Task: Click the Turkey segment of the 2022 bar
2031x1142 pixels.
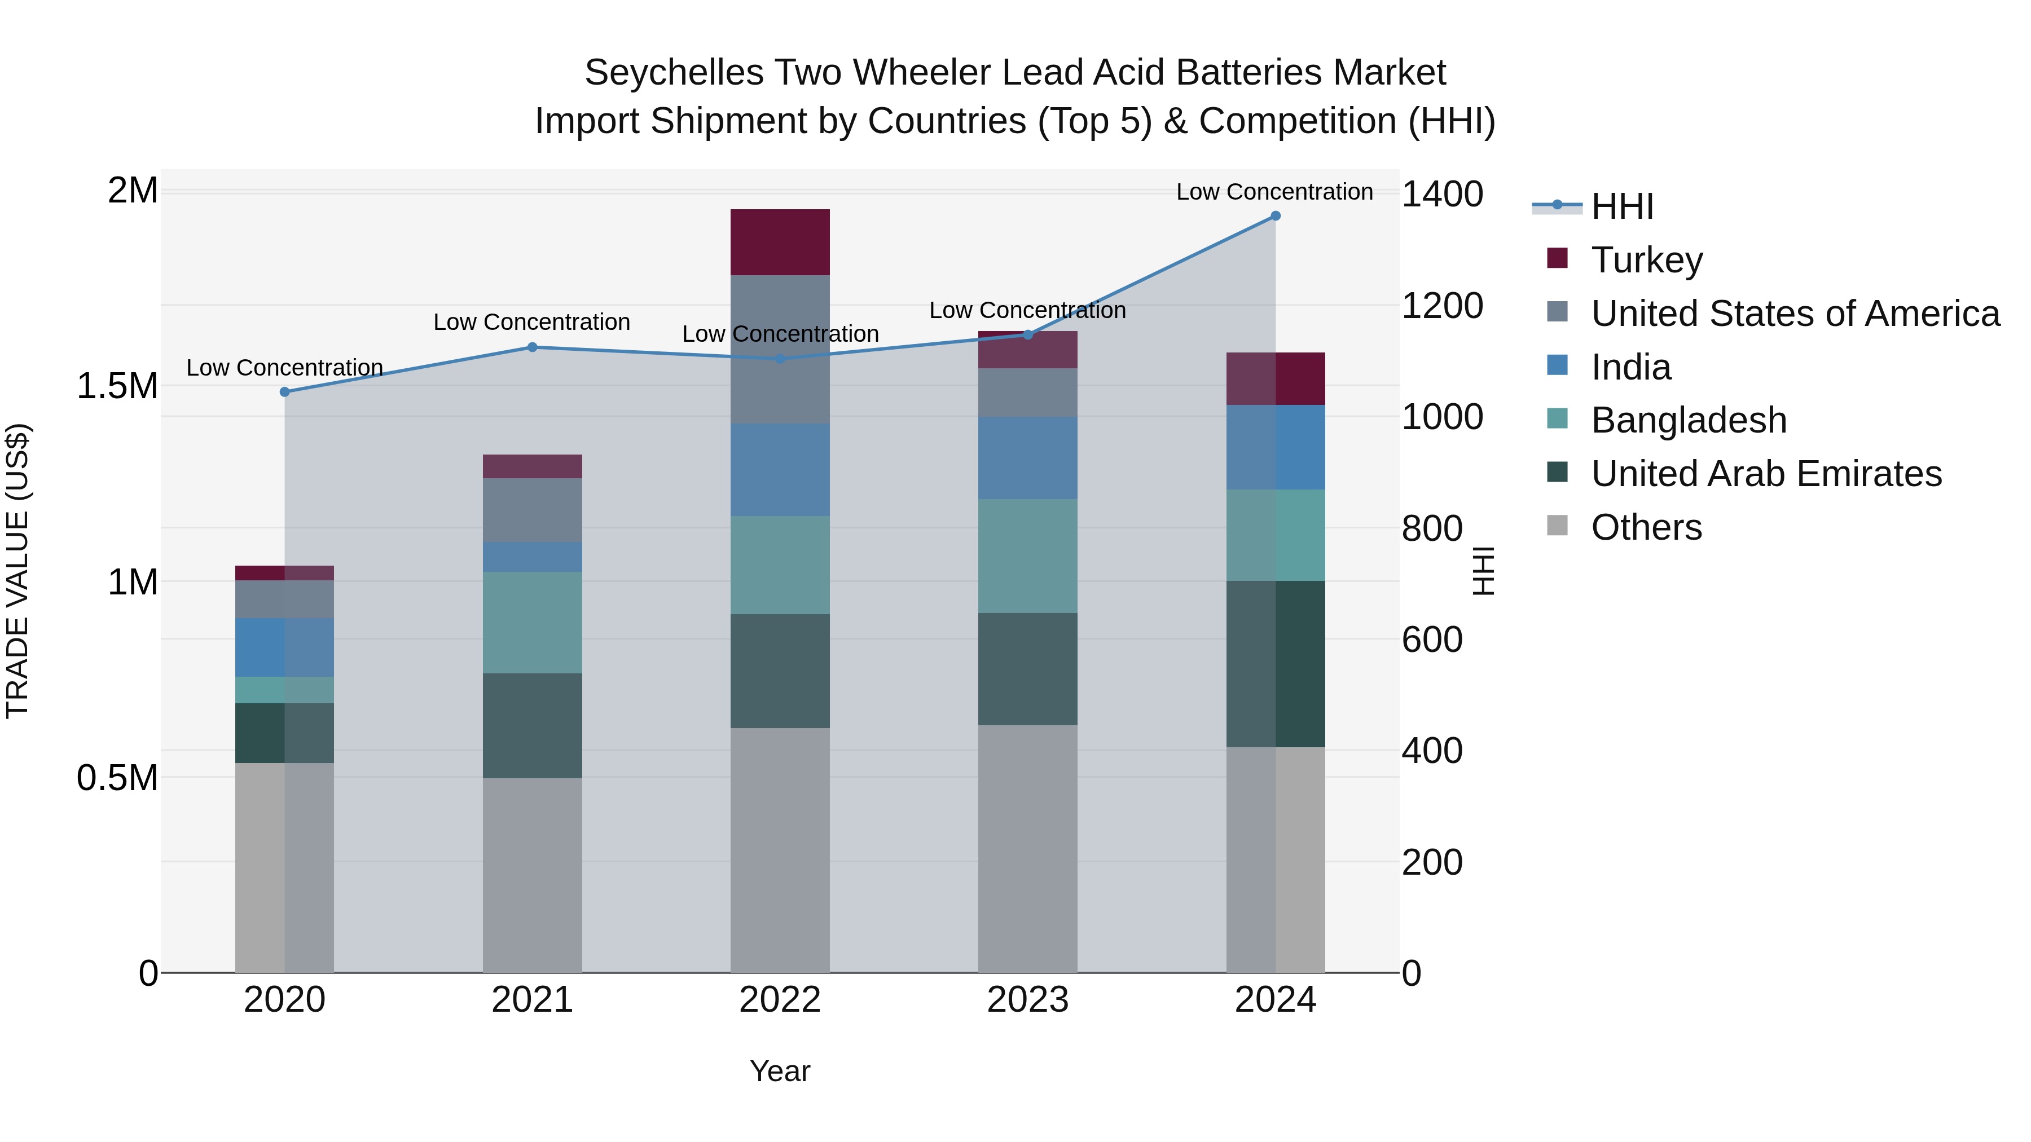Action: tap(780, 242)
